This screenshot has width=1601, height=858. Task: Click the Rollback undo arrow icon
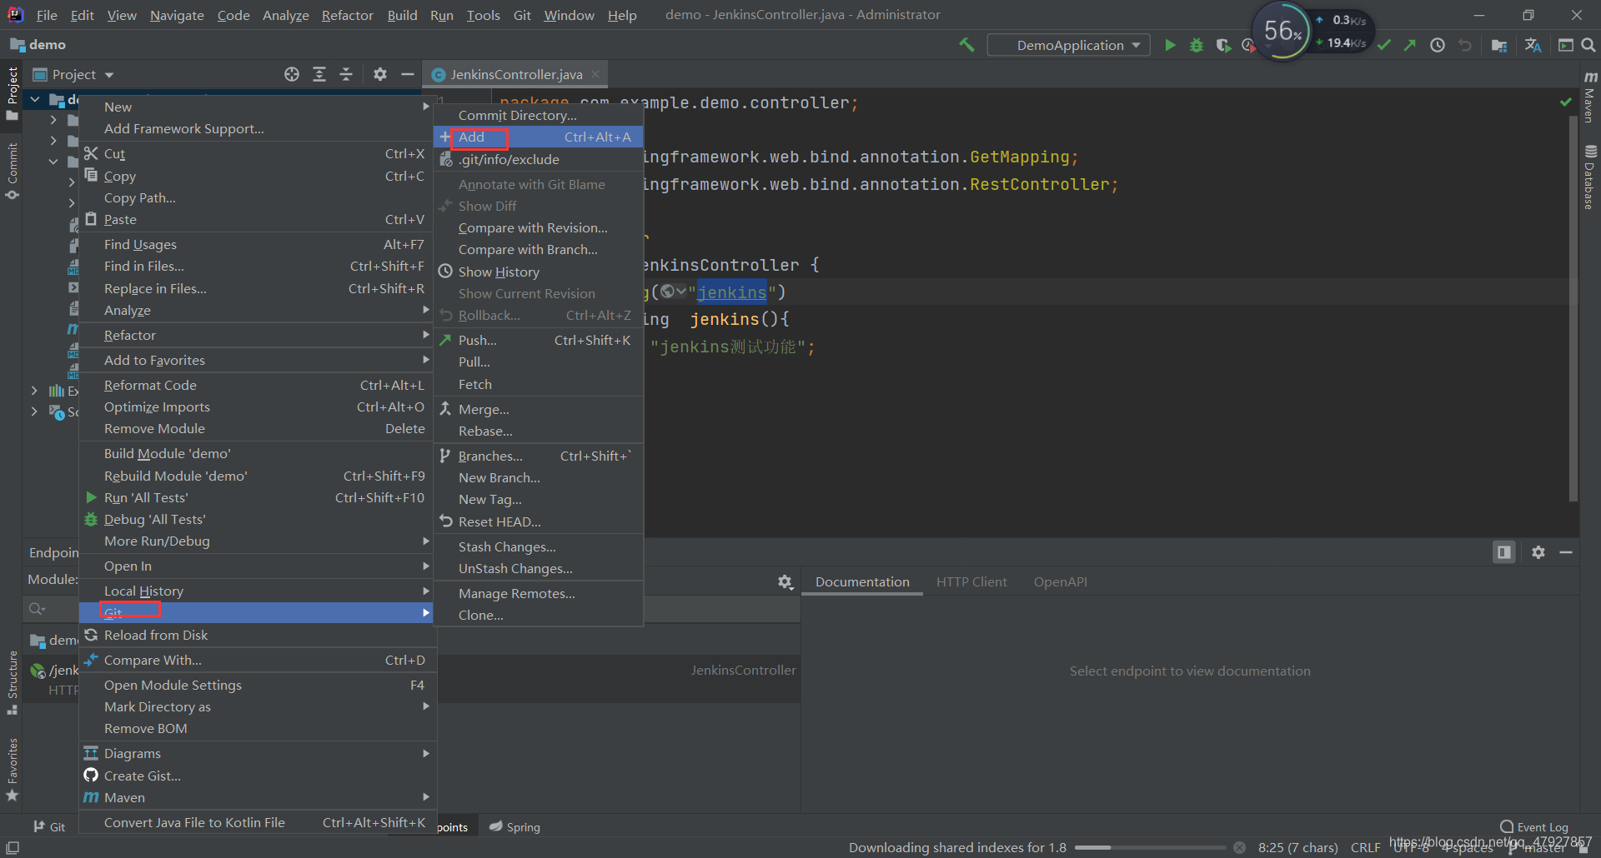(x=1465, y=45)
